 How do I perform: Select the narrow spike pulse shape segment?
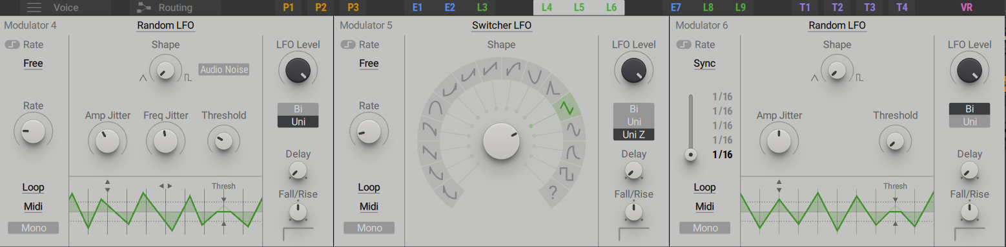coord(553,89)
